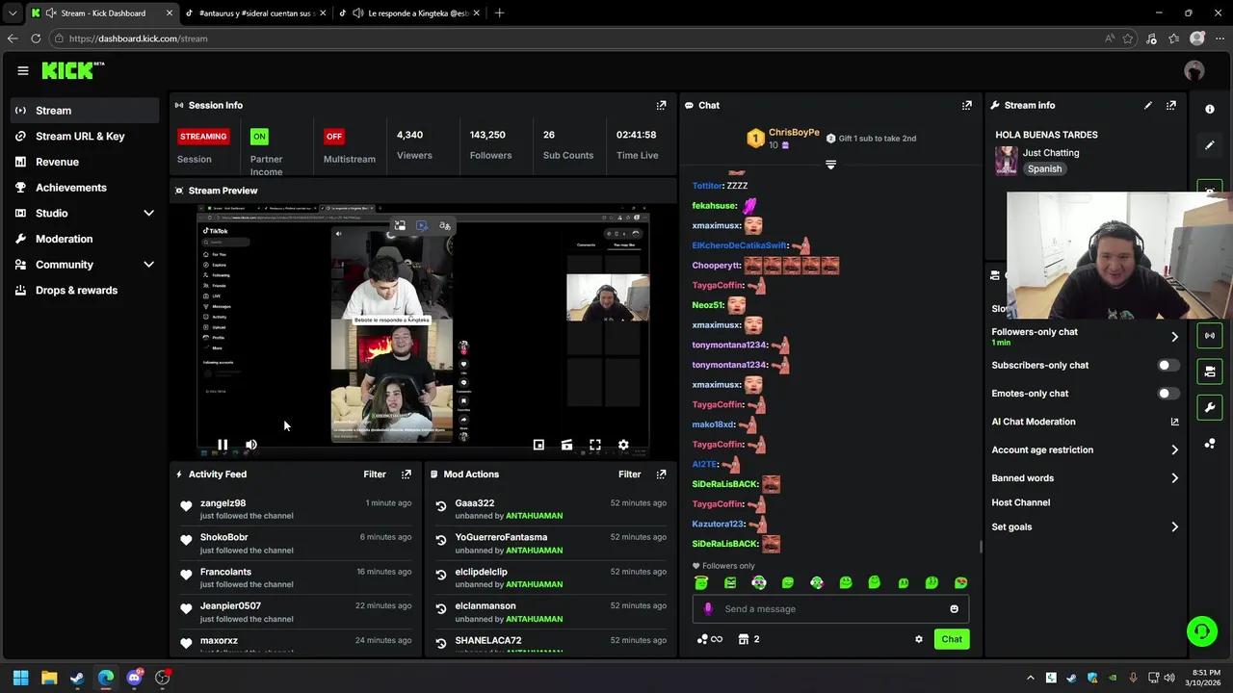Image resolution: width=1233 pixels, height=693 pixels.
Task: Click the Kick logo
Action: coord(72,70)
